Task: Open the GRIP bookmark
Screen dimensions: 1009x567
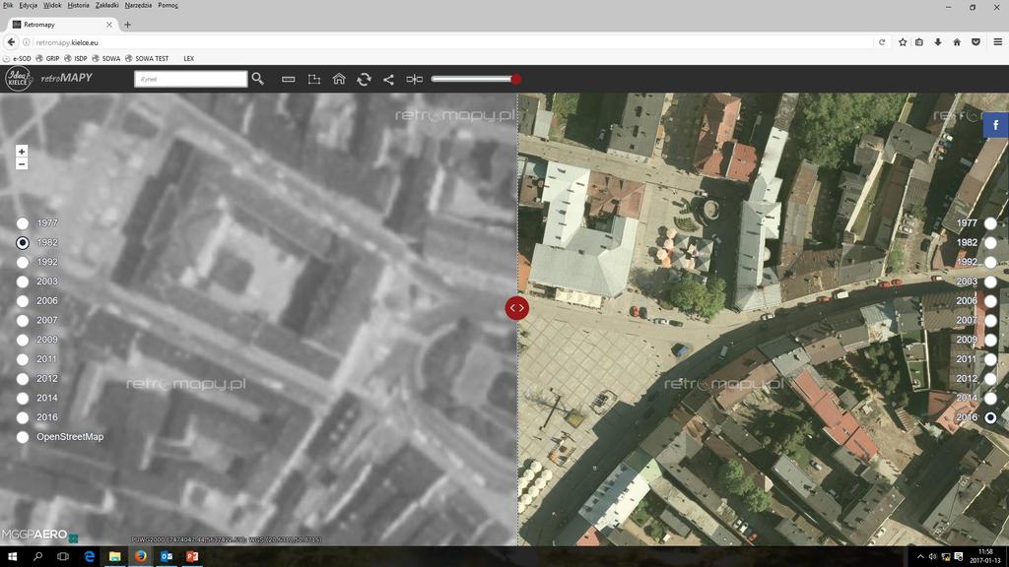Action: point(47,58)
